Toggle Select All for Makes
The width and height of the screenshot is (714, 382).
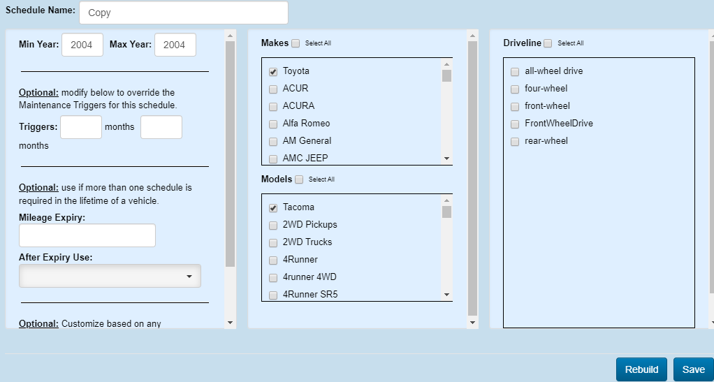click(x=296, y=43)
